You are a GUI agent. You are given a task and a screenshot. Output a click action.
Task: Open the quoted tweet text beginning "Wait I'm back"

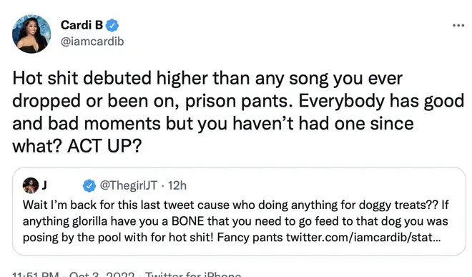click(236, 221)
